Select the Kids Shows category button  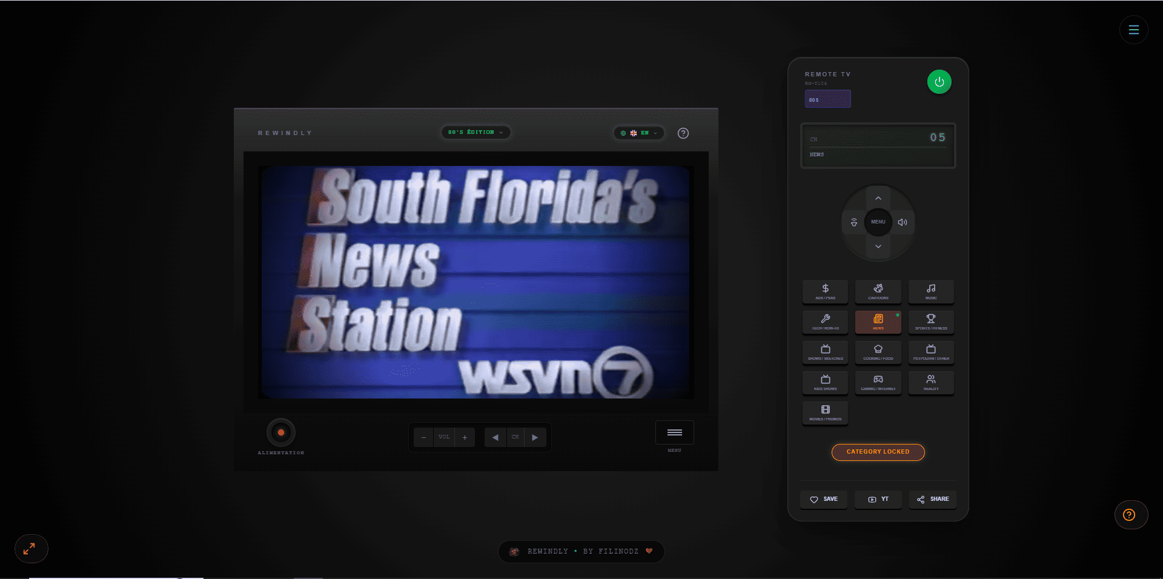point(825,382)
